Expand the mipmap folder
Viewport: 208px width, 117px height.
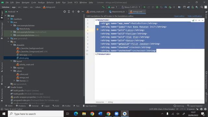11,68
